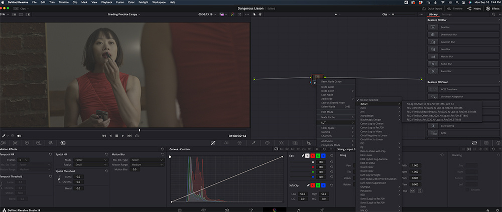Toggle the red R channel edit button
The height and width of the screenshot is (212, 502).
(x=313, y=156)
